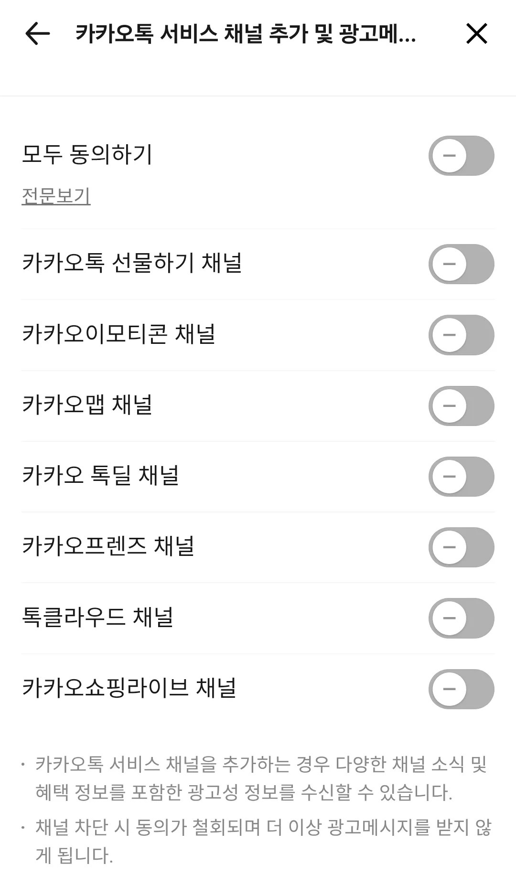Tap the page title 카카오톡 서비스 채널 추가
The height and width of the screenshot is (885, 516).
[246, 33]
